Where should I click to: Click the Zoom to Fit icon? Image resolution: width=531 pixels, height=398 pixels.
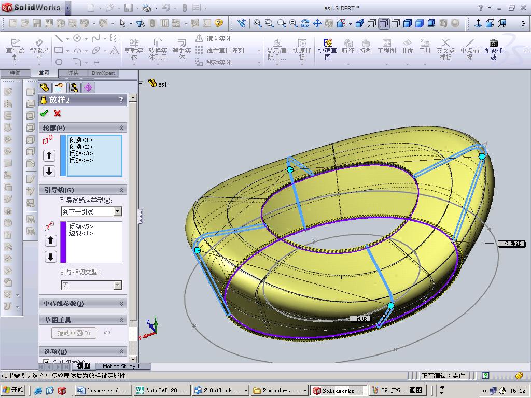257,23
